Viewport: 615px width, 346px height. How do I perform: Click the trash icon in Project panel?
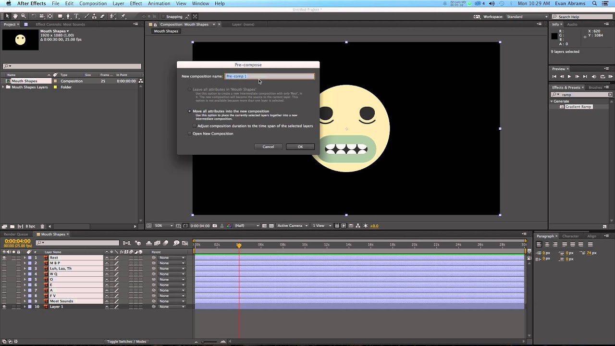pyautogui.click(x=42, y=226)
